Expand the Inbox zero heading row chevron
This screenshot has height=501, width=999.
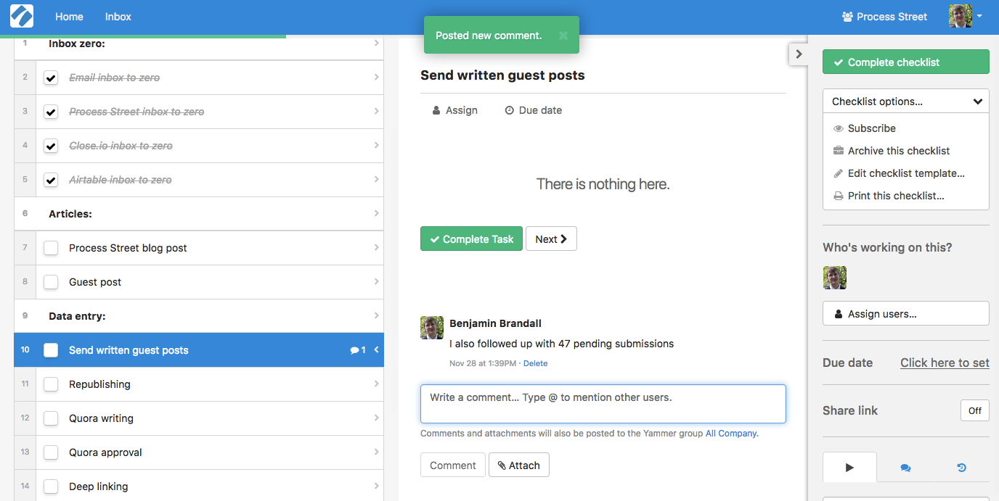(376, 44)
